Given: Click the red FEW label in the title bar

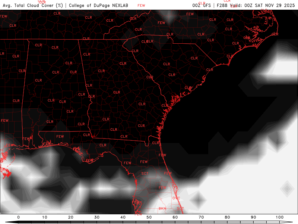Looking at the screenshot, I should pos(141,6).
